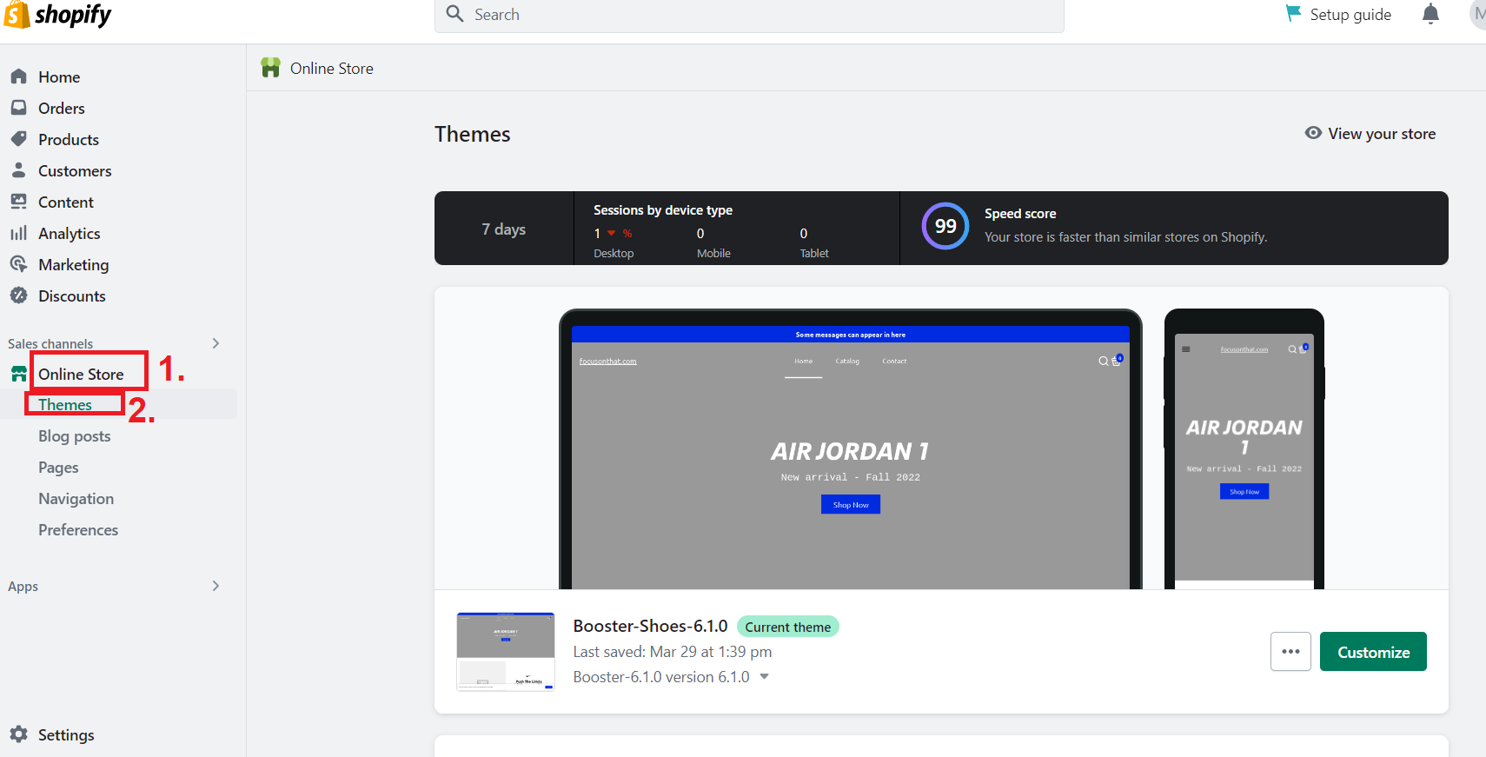This screenshot has height=757, width=1486.
Task: Click Shop Now in mobile preview
Action: tap(1244, 491)
